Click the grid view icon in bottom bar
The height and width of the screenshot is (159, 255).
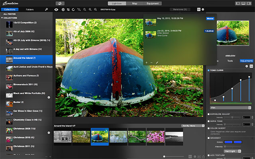(x=190, y=157)
